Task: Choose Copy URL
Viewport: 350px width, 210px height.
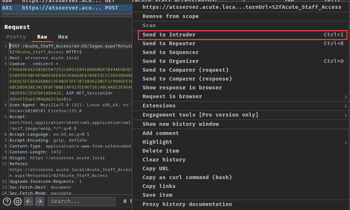Action: 241,168
